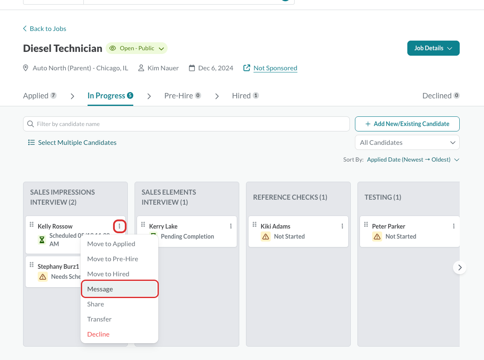Screen dimensions: 484x360
Task: Click the drag handle on Kelly Rossow card
Action: 31,224
